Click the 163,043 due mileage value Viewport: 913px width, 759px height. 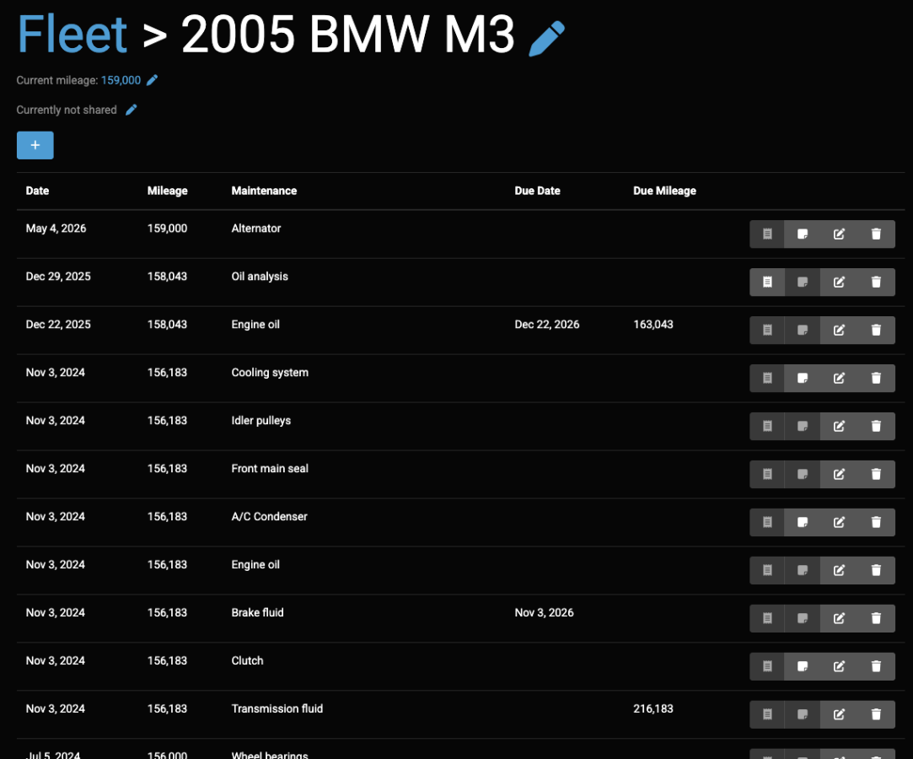coord(653,325)
